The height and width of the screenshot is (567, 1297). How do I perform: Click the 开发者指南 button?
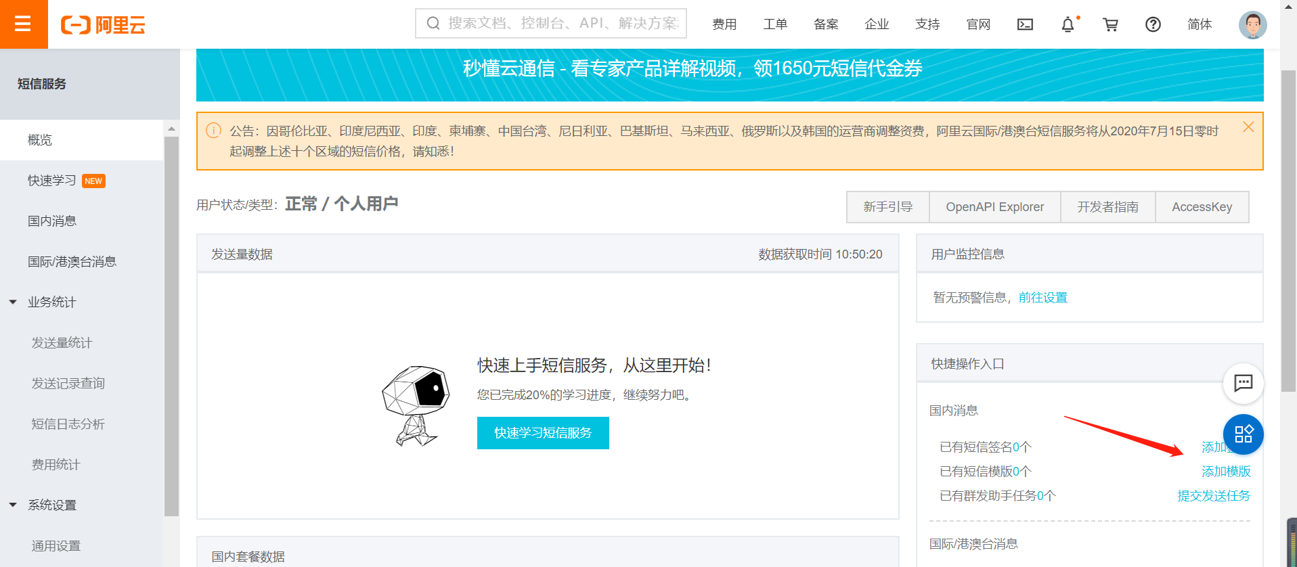[1107, 207]
